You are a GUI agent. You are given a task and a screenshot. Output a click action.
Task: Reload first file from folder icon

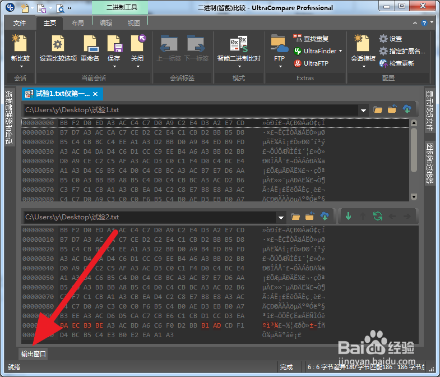pos(392,109)
